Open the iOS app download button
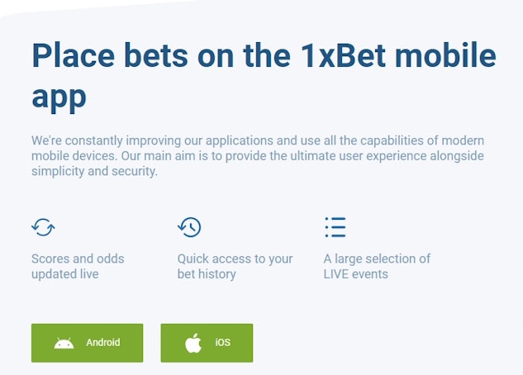Image resolution: width=523 pixels, height=375 pixels. pos(207,343)
